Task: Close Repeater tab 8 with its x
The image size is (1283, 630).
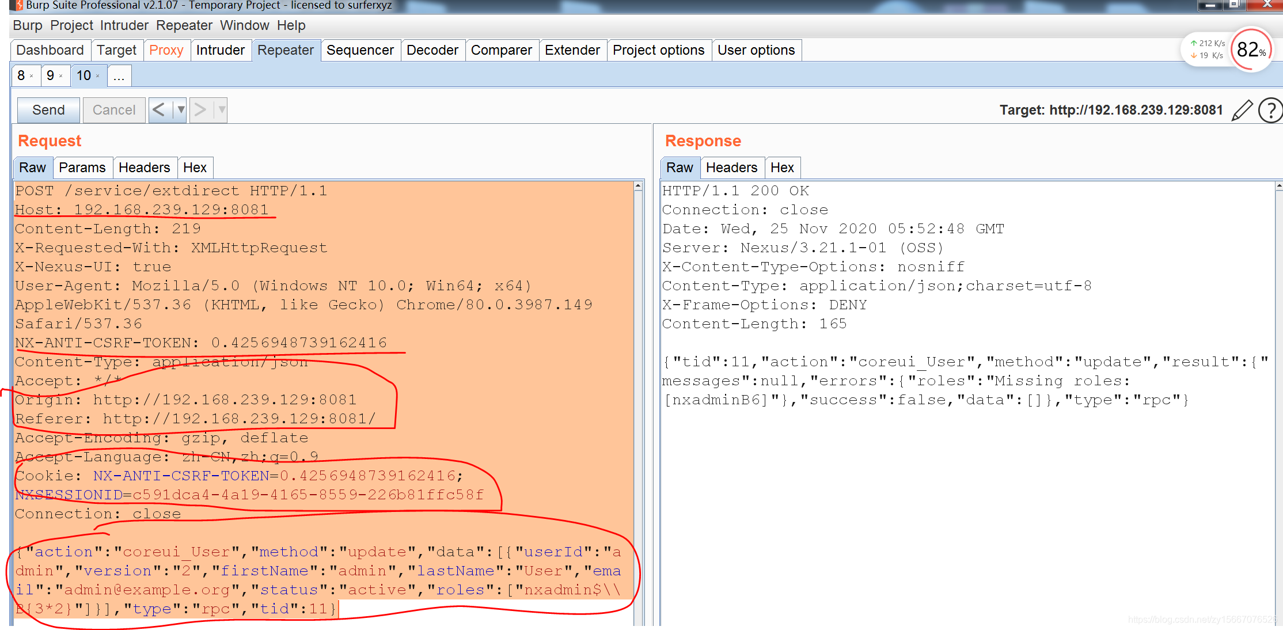Action: pos(32,76)
